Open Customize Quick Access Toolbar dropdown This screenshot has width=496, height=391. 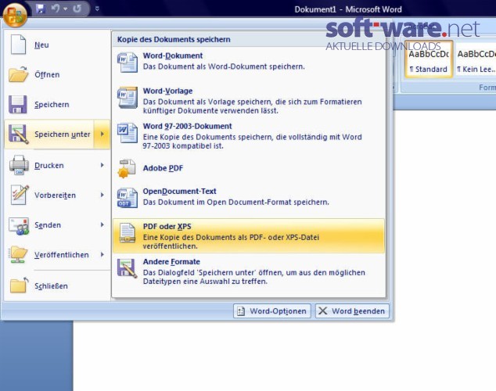97,9
